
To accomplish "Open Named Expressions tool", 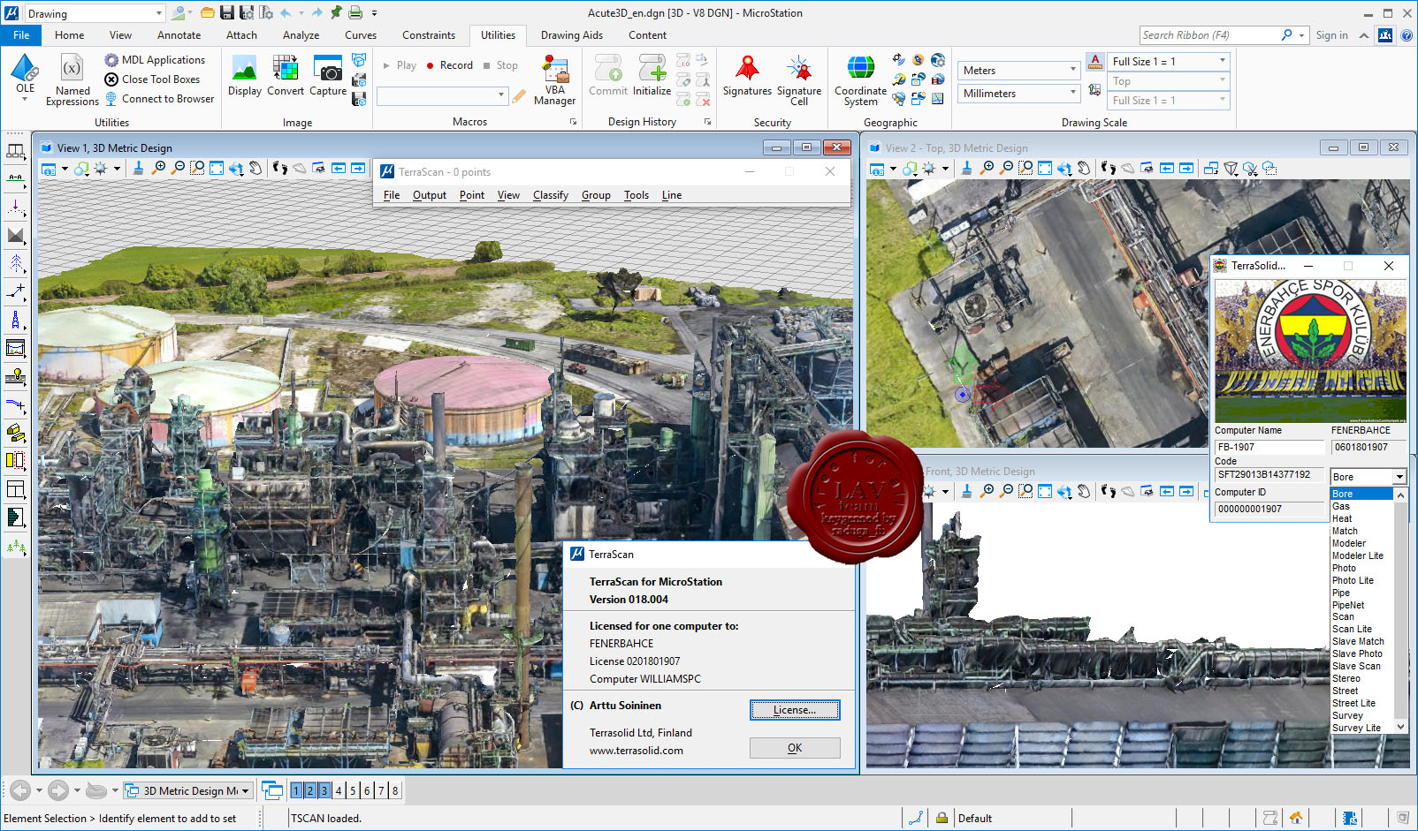I will [72, 80].
